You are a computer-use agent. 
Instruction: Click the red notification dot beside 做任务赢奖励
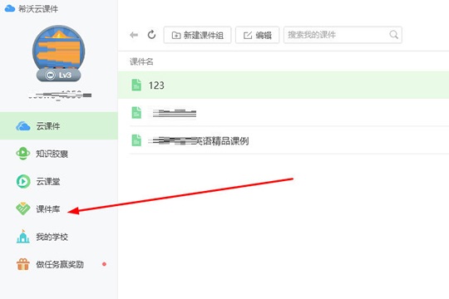[x=104, y=264]
